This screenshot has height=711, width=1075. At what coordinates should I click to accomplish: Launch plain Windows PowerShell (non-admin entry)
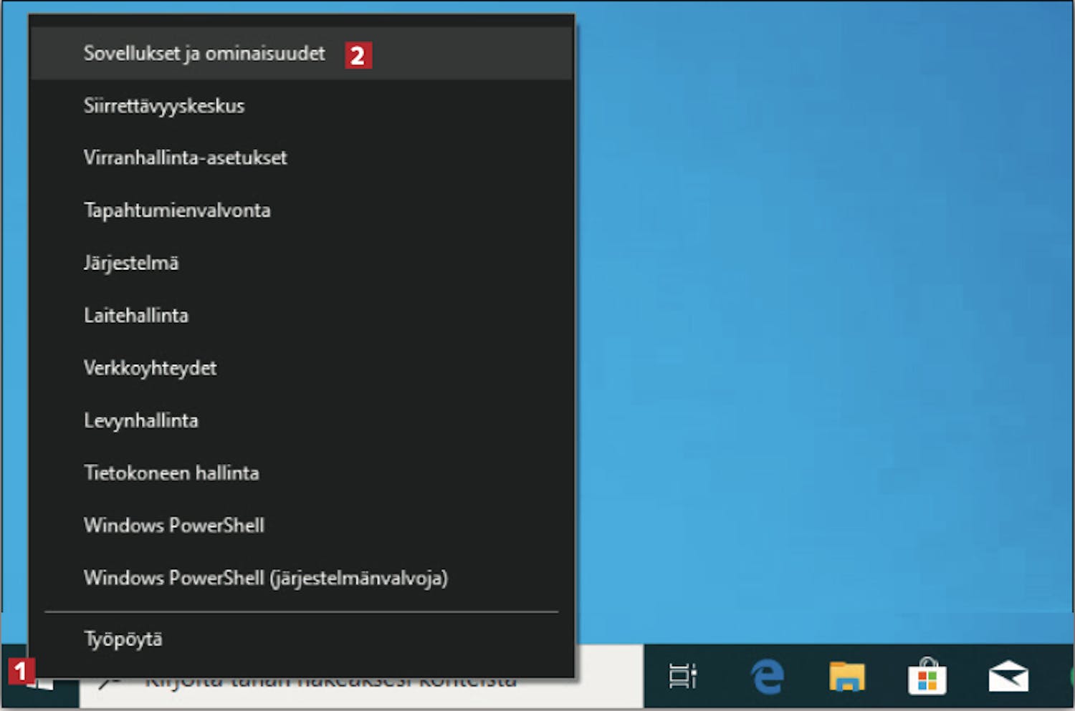(174, 526)
